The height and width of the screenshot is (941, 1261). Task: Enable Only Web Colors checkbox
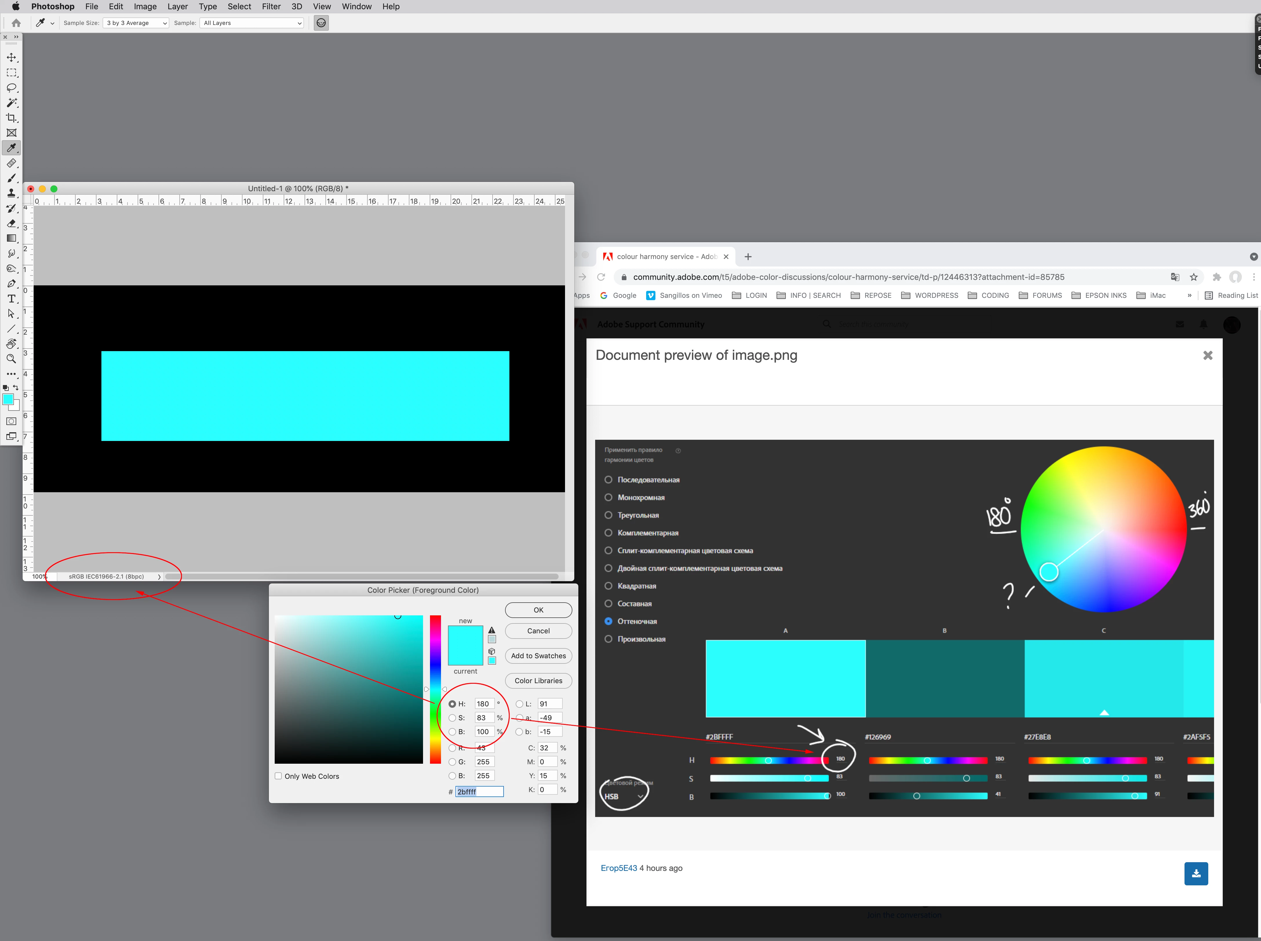click(278, 776)
